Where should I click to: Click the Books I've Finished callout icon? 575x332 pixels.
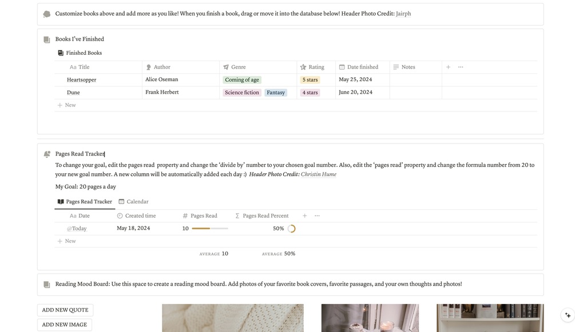[47, 39]
